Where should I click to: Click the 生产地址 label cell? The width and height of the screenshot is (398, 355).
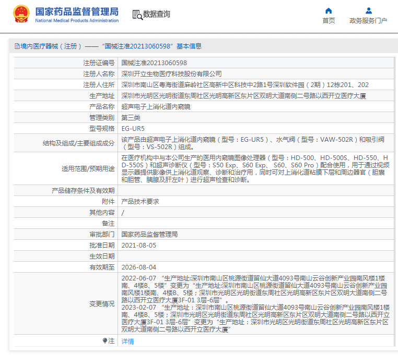tap(102, 95)
